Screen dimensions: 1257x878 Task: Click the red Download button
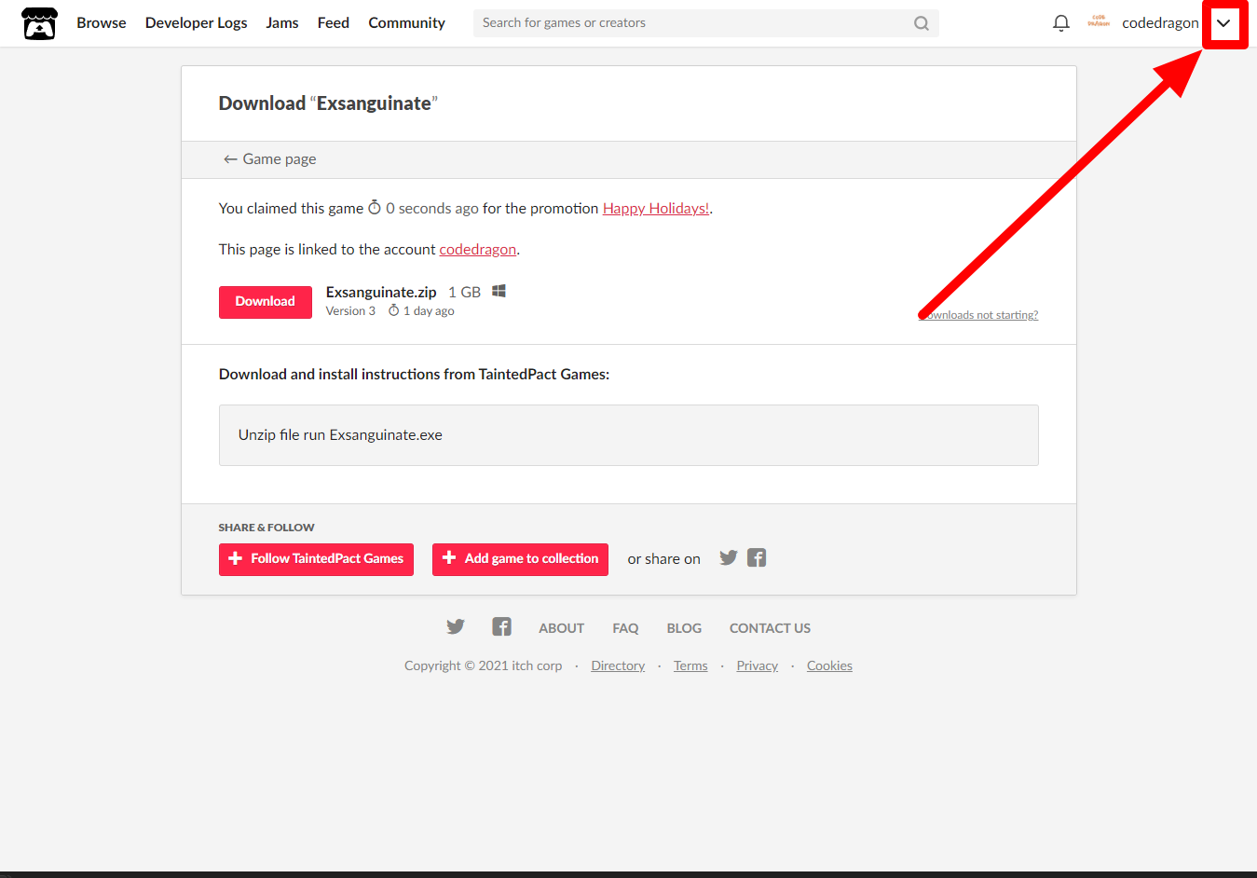(266, 302)
